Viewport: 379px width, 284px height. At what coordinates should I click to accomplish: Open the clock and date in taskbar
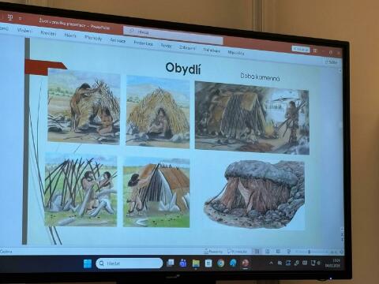click(333, 263)
